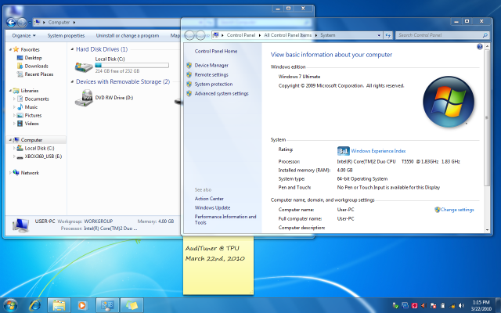Click the back arrow in Computer window

[x=11, y=23]
